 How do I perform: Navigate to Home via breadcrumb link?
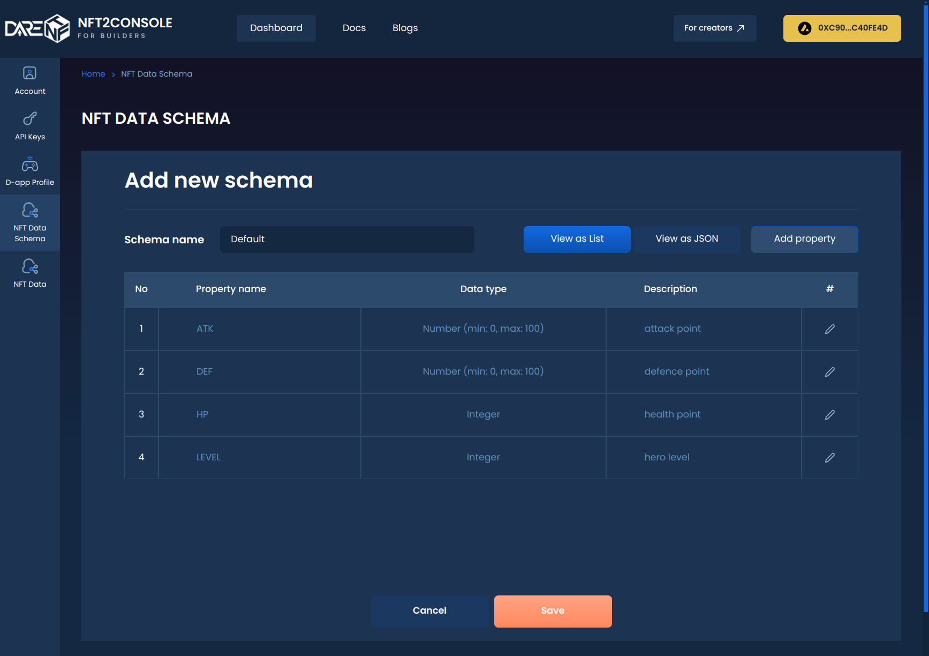point(93,73)
